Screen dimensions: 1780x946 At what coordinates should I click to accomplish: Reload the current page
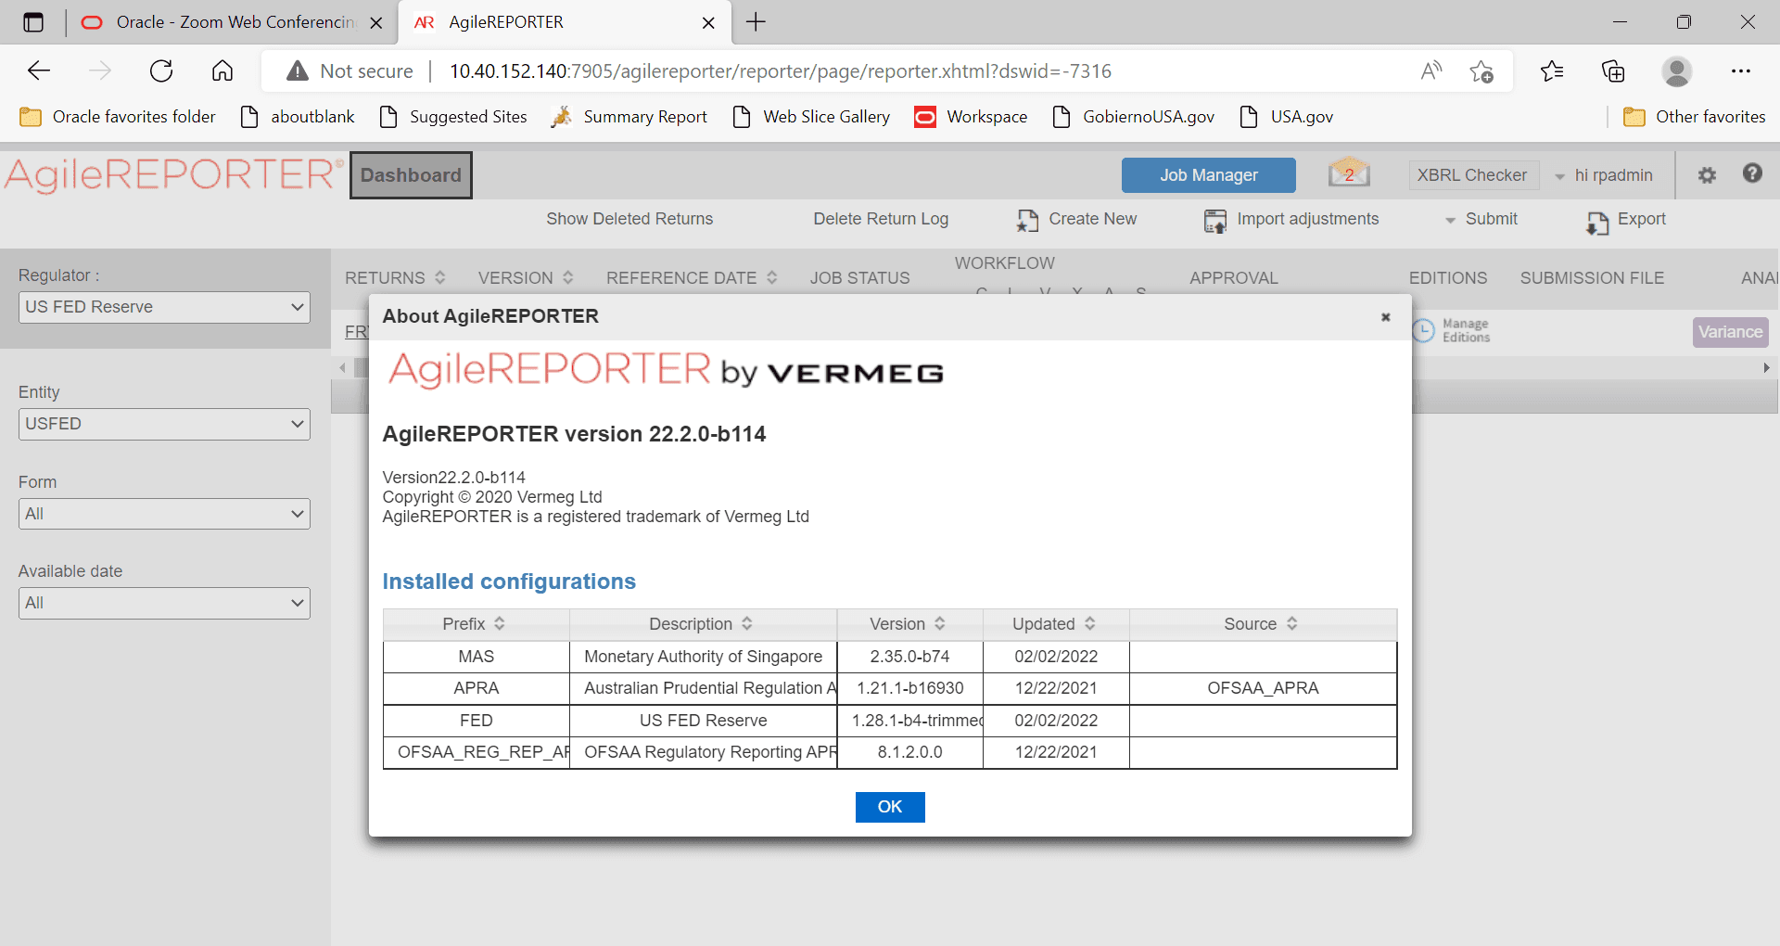(161, 71)
